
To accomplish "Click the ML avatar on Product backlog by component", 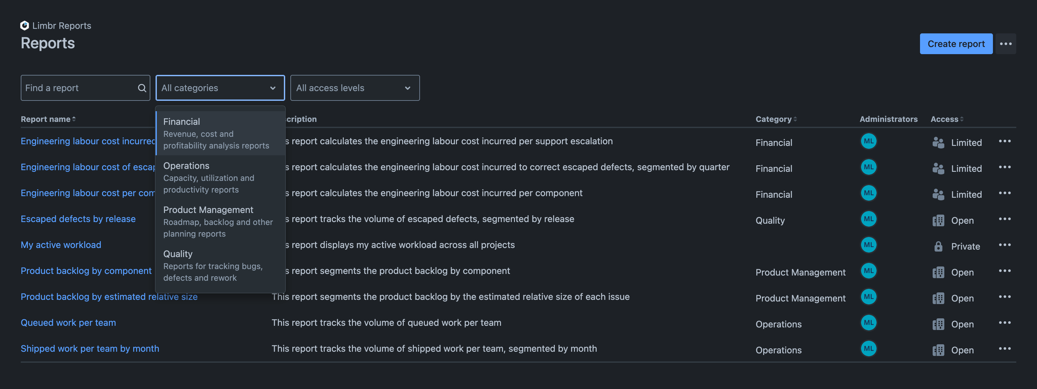I will click(869, 271).
